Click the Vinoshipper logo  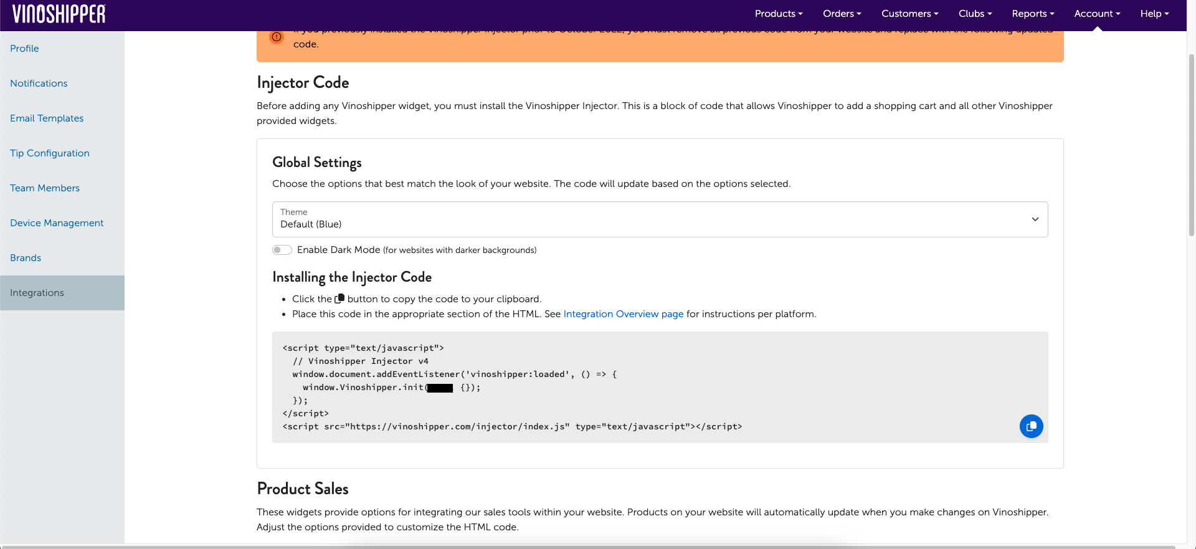point(59,14)
